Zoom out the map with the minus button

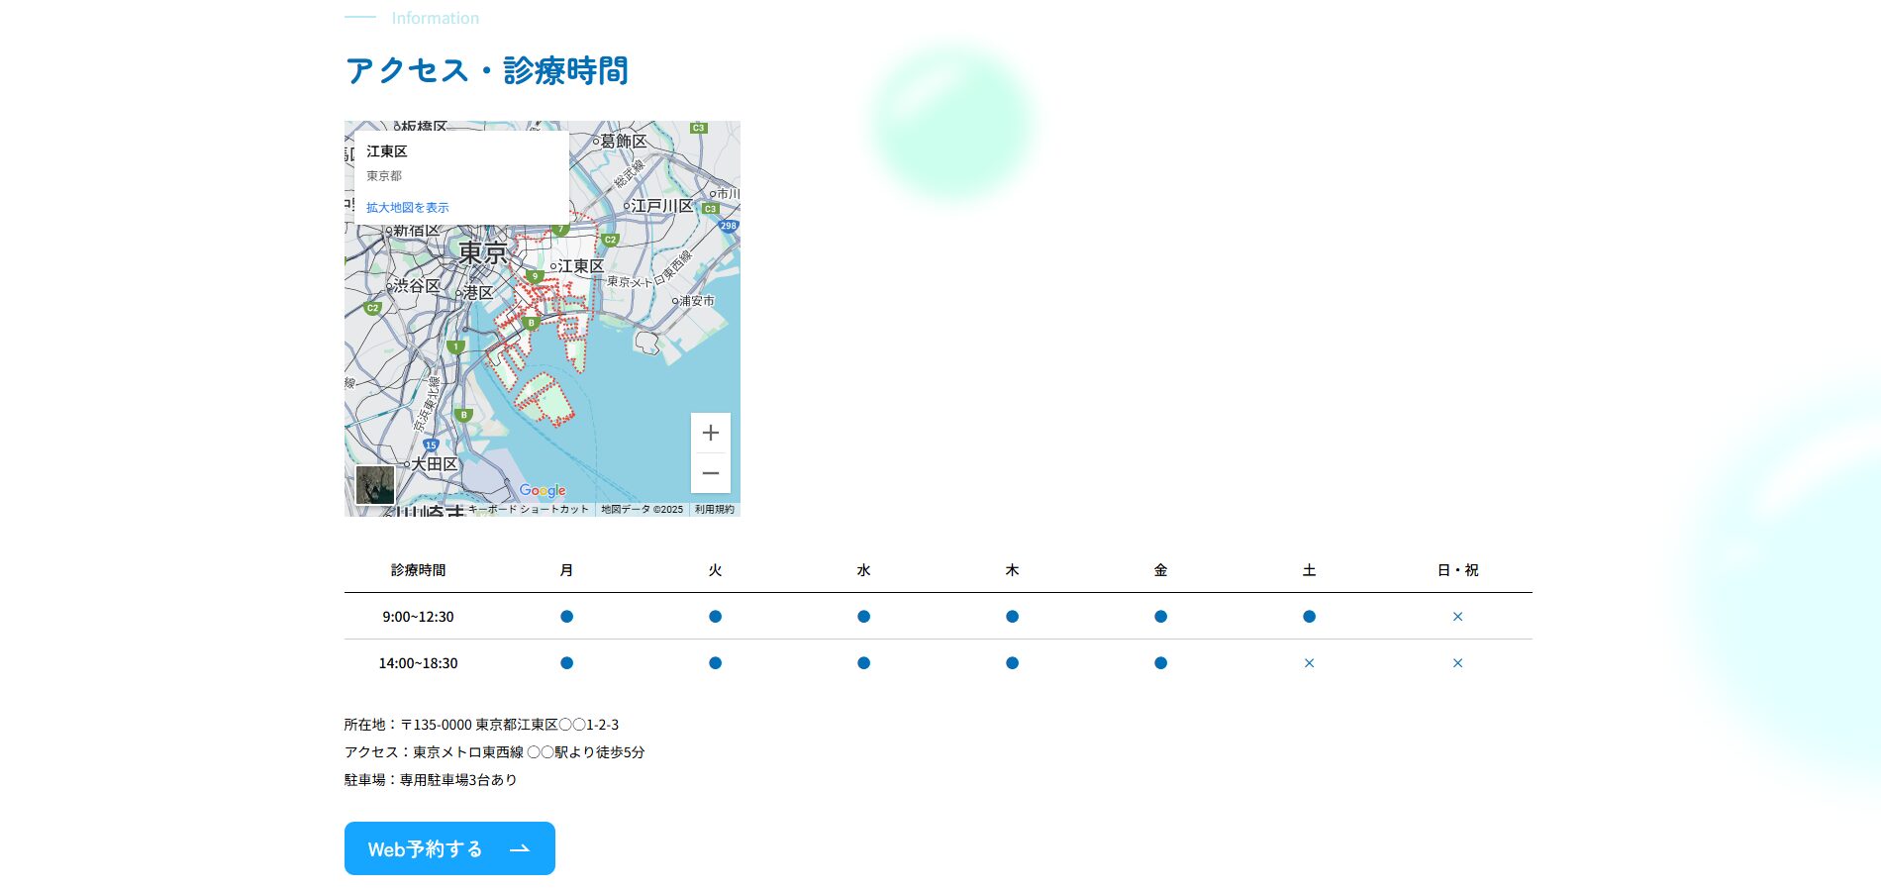(x=711, y=473)
